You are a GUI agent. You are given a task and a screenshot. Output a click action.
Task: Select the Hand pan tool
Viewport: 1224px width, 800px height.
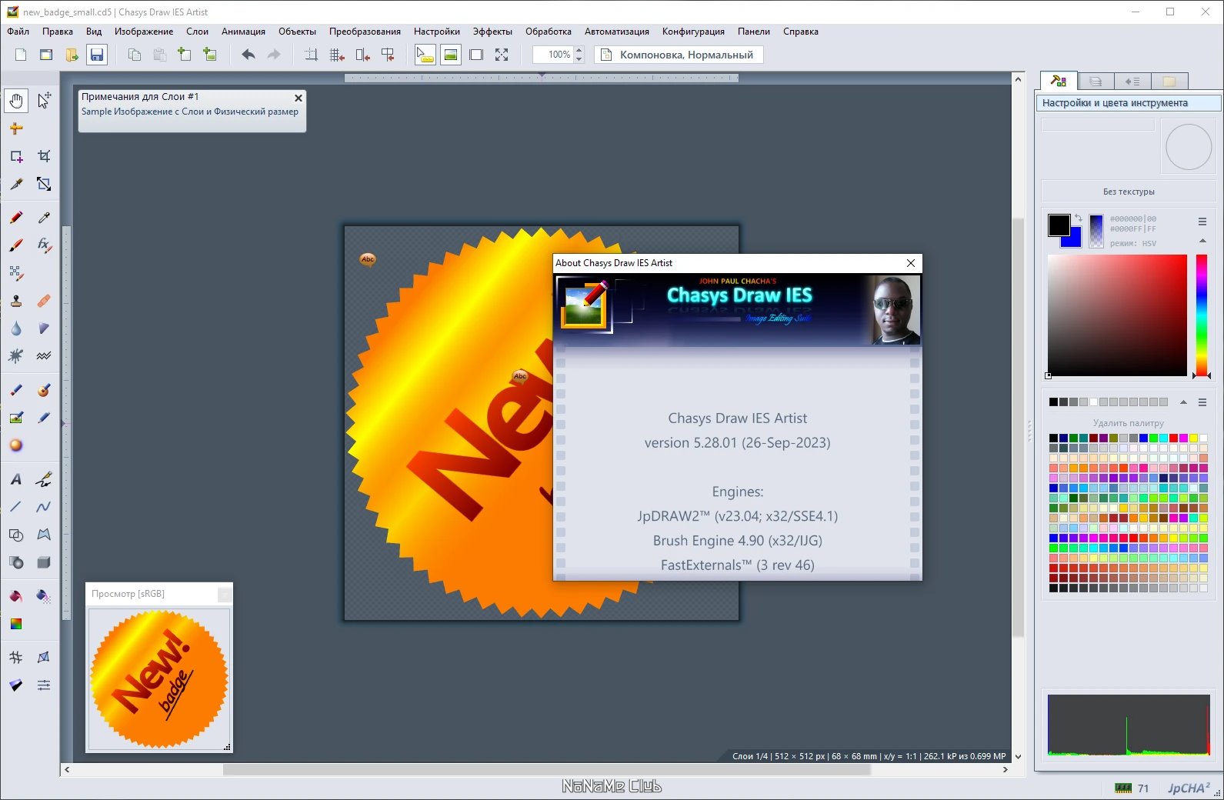(16, 101)
